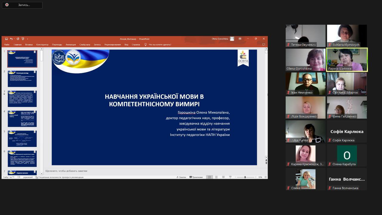Click fit slide to window icon
The image size is (382, 215).
pos(266,177)
